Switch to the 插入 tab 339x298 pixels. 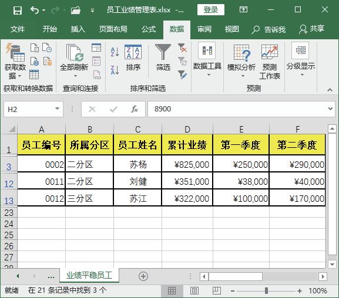click(x=78, y=29)
